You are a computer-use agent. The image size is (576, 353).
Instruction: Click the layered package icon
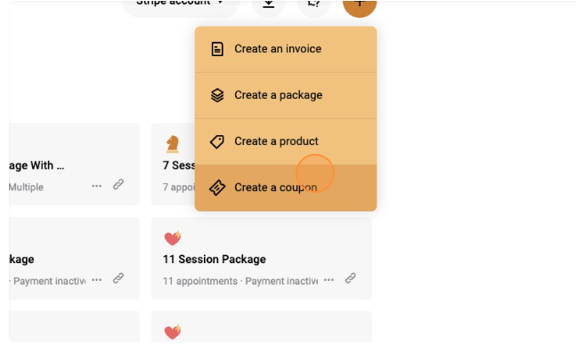[x=217, y=95]
